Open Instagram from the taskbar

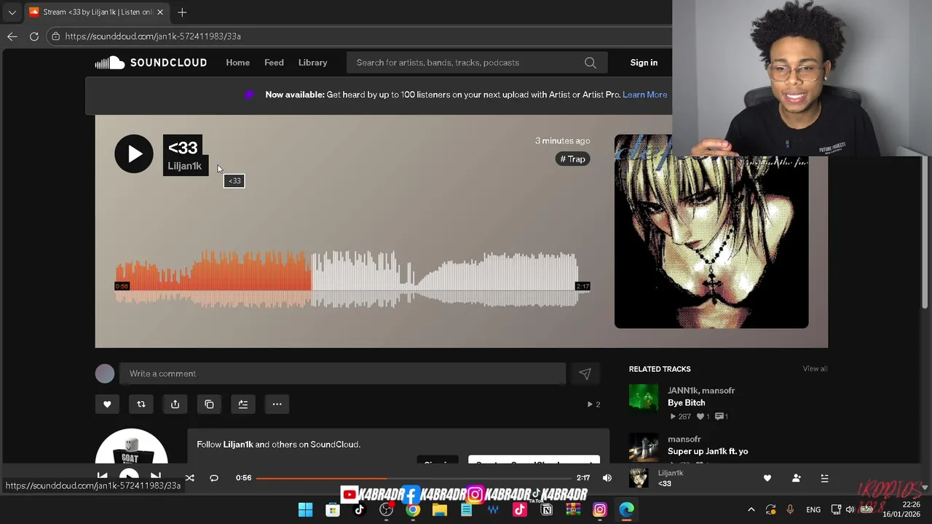click(x=600, y=510)
